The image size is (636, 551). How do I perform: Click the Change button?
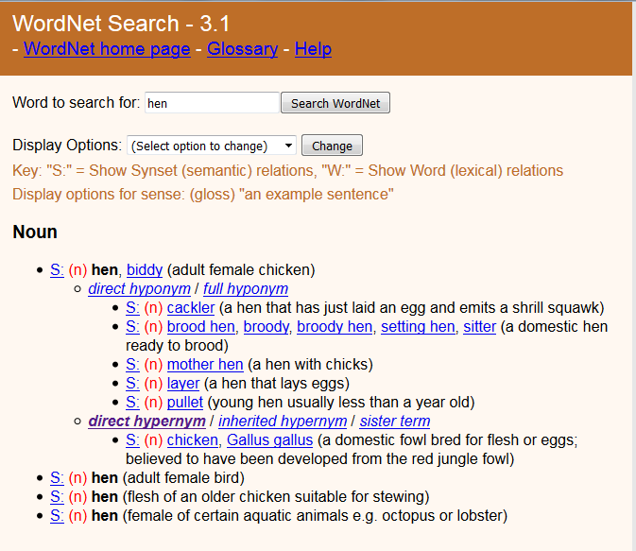[x=332, y=146]
